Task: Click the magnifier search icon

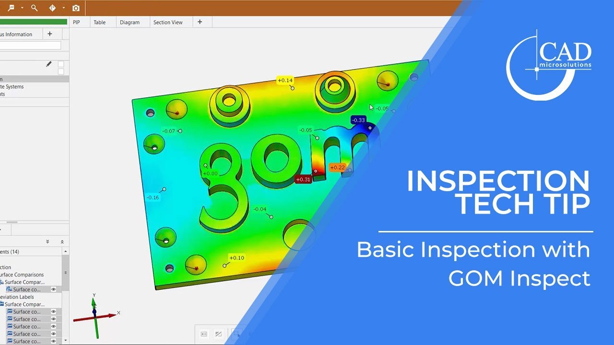Action: click(x=34, y=8)
